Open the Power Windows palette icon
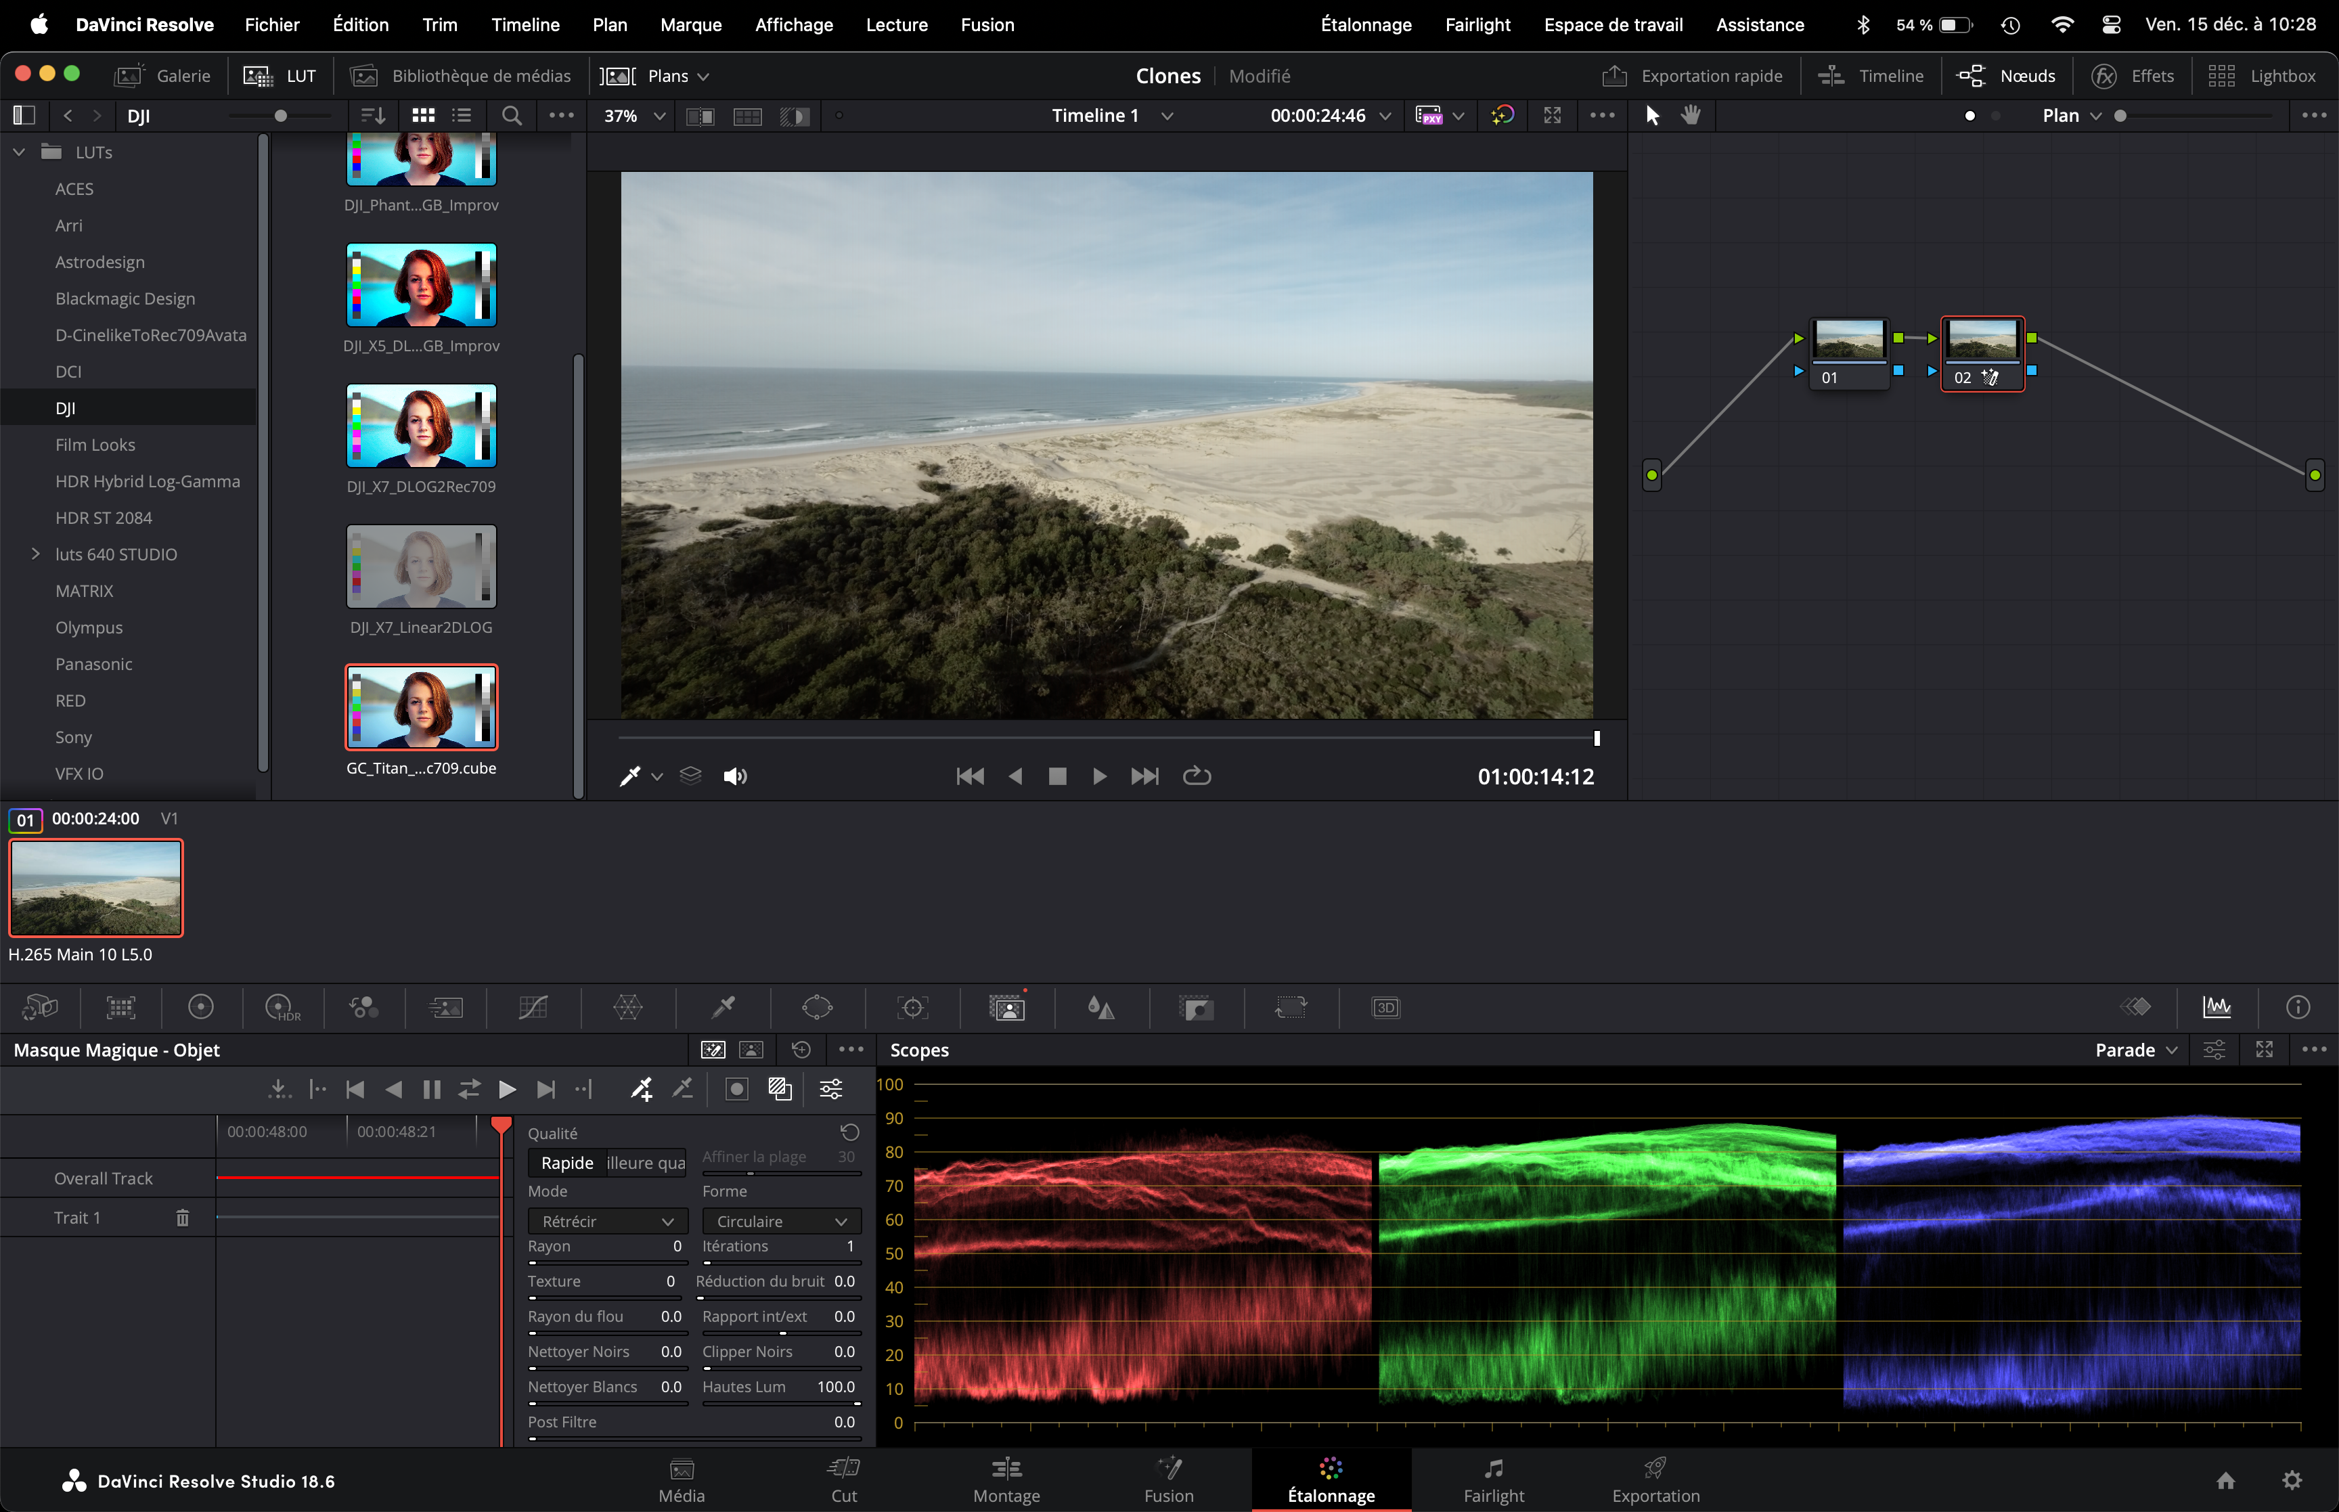 tap(817, 1007)
